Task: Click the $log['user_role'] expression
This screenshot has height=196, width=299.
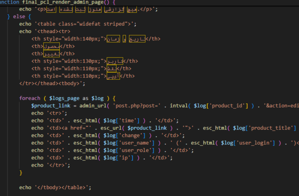Action: (x=129, y=151)
